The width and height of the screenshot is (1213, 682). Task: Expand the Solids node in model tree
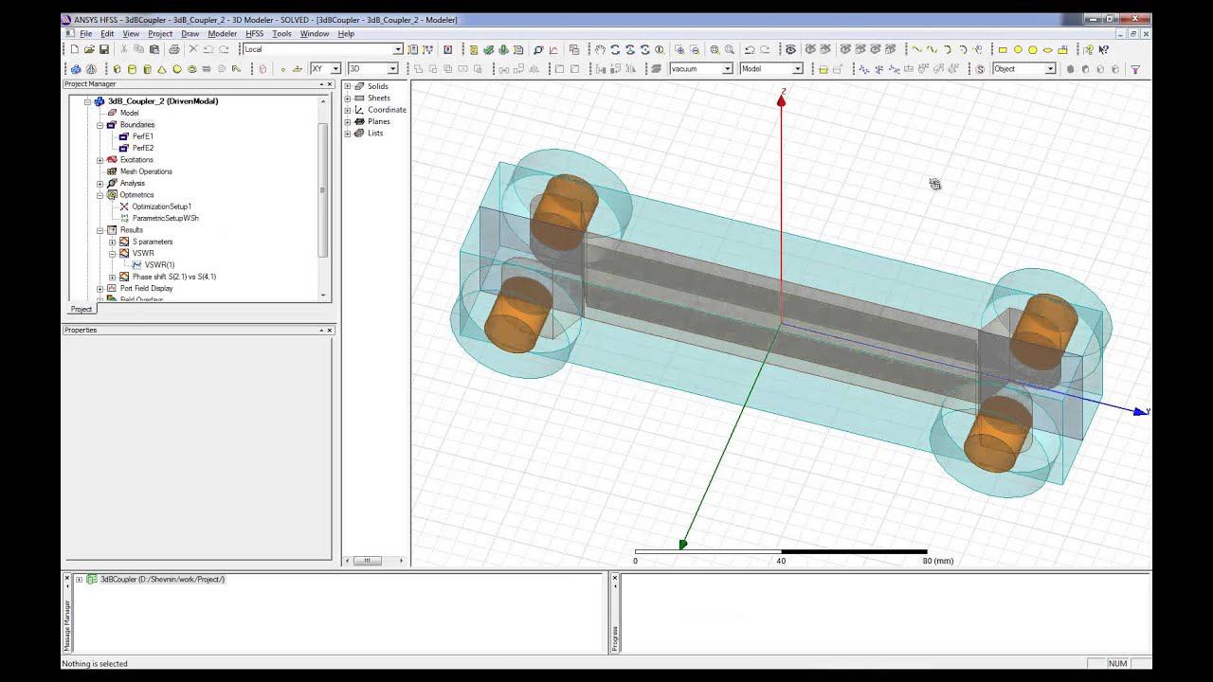coord(348,86)
